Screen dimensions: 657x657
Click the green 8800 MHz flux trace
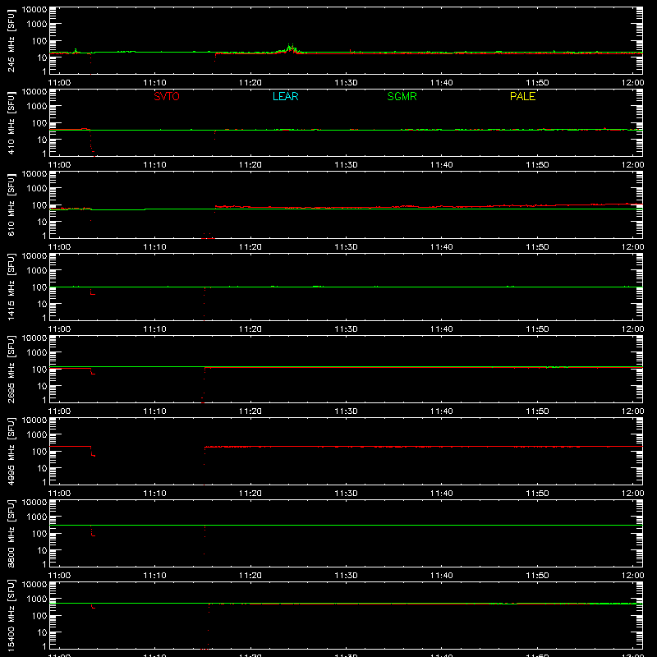(346, 525)
